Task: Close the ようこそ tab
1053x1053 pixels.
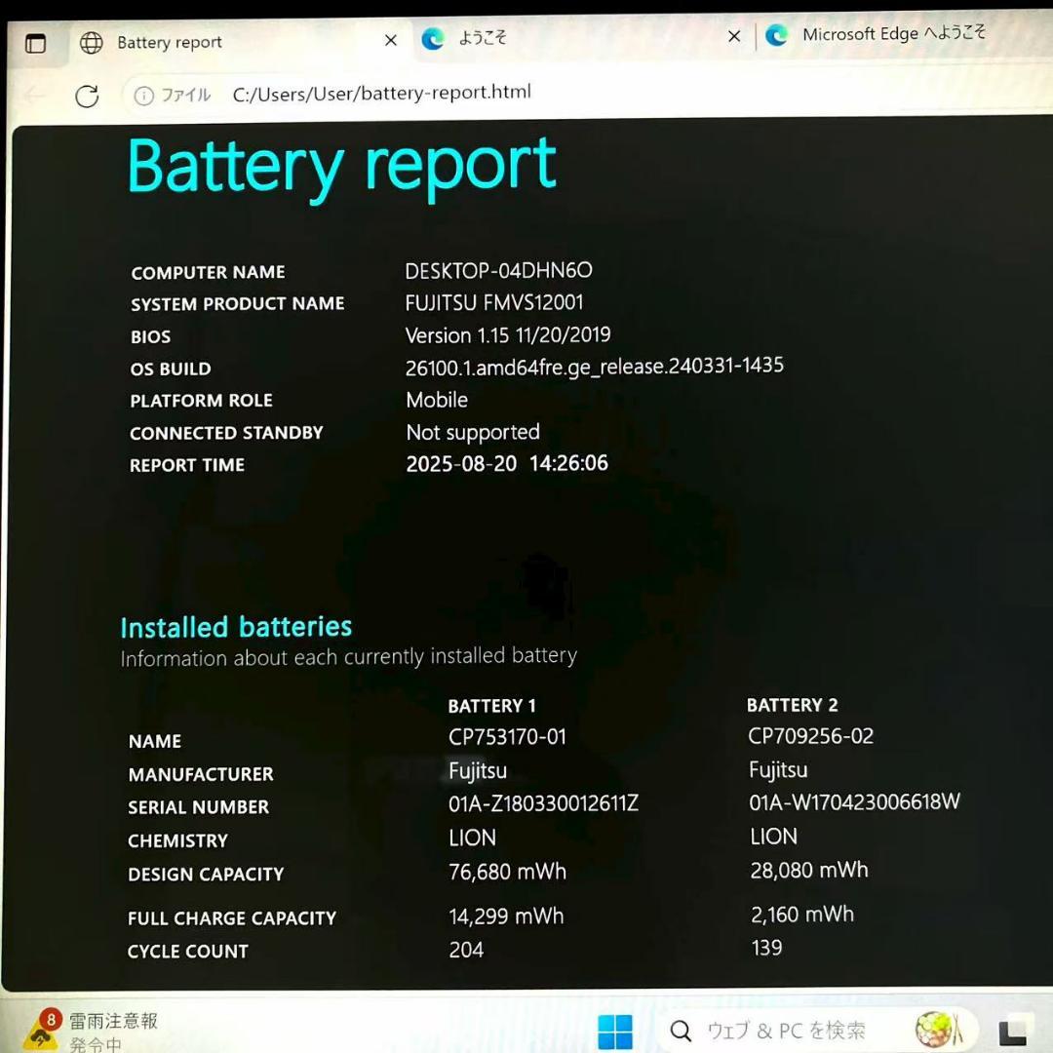Action: click(x=734, y=36)
